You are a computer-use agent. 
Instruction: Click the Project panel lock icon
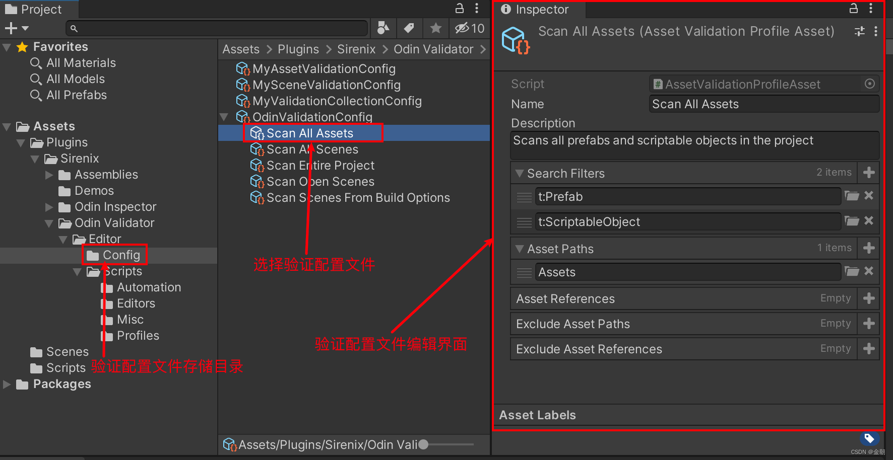pyautogui.click(x=459, y=8)
